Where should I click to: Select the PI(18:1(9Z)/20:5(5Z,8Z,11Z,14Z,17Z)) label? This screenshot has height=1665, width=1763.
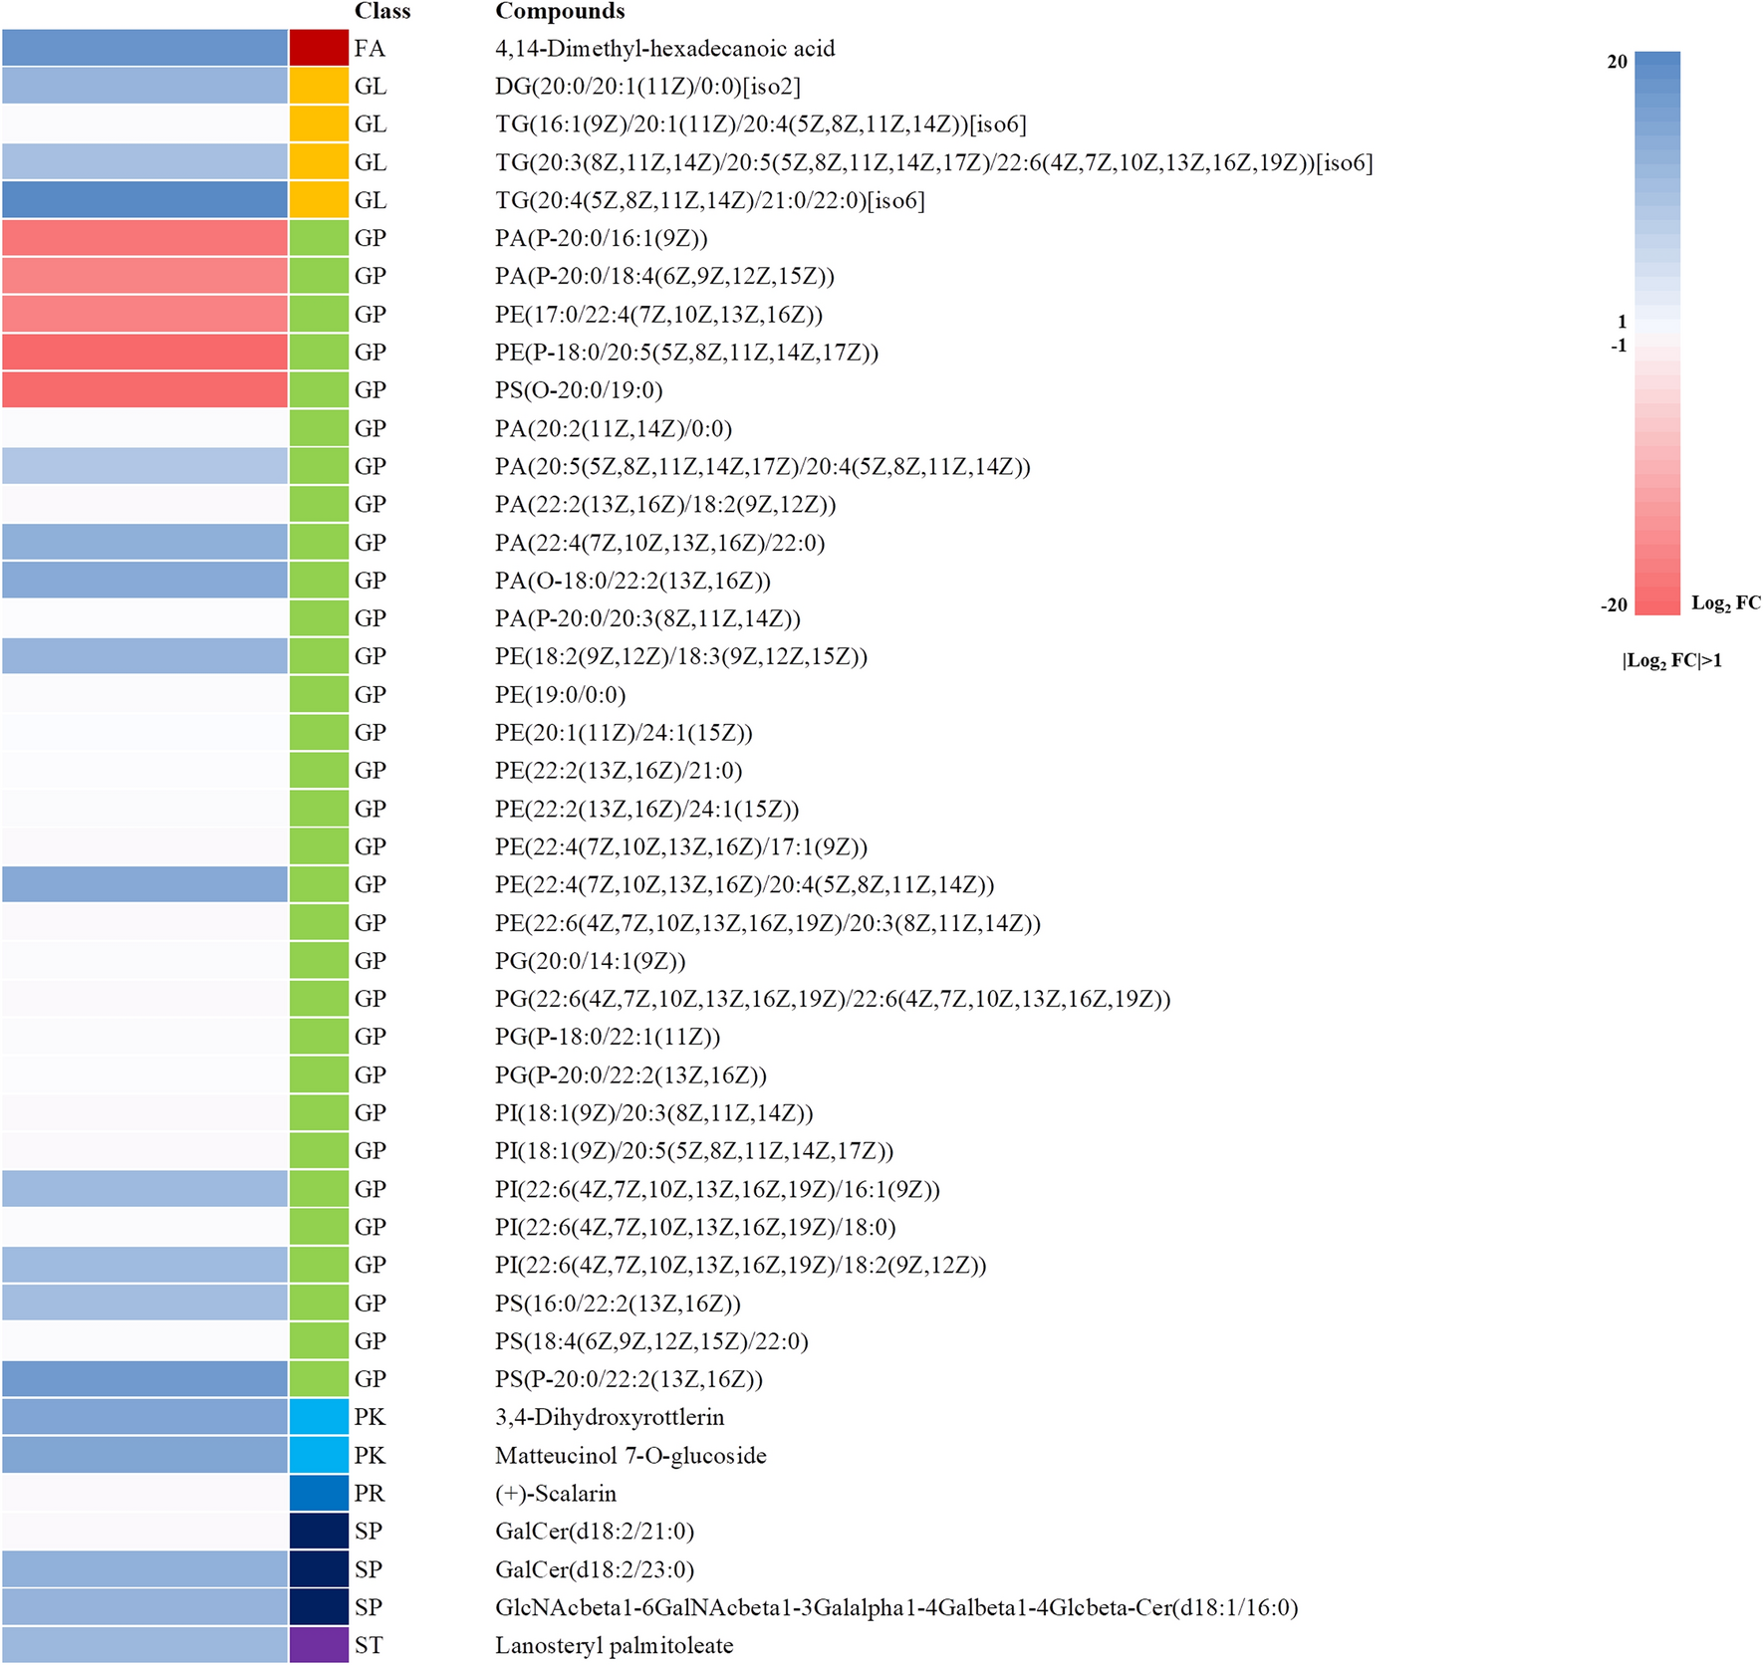coord(694,1151)
